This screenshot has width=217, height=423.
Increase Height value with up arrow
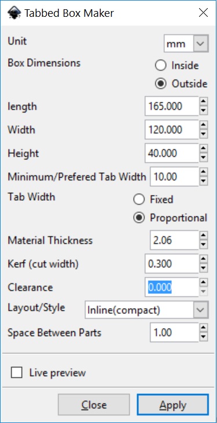coord(204,149)
